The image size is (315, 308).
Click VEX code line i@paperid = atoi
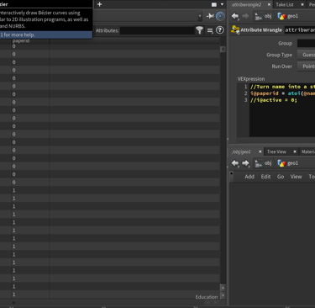(x=282, y=93)
